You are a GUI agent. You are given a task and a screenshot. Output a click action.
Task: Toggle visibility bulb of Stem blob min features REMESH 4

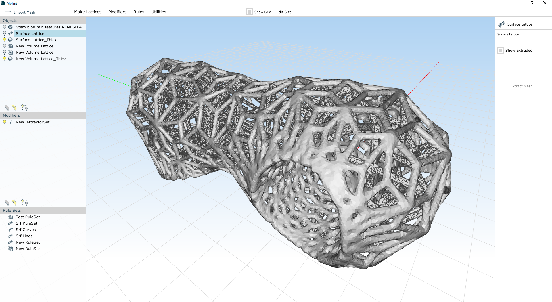point(5,27)
